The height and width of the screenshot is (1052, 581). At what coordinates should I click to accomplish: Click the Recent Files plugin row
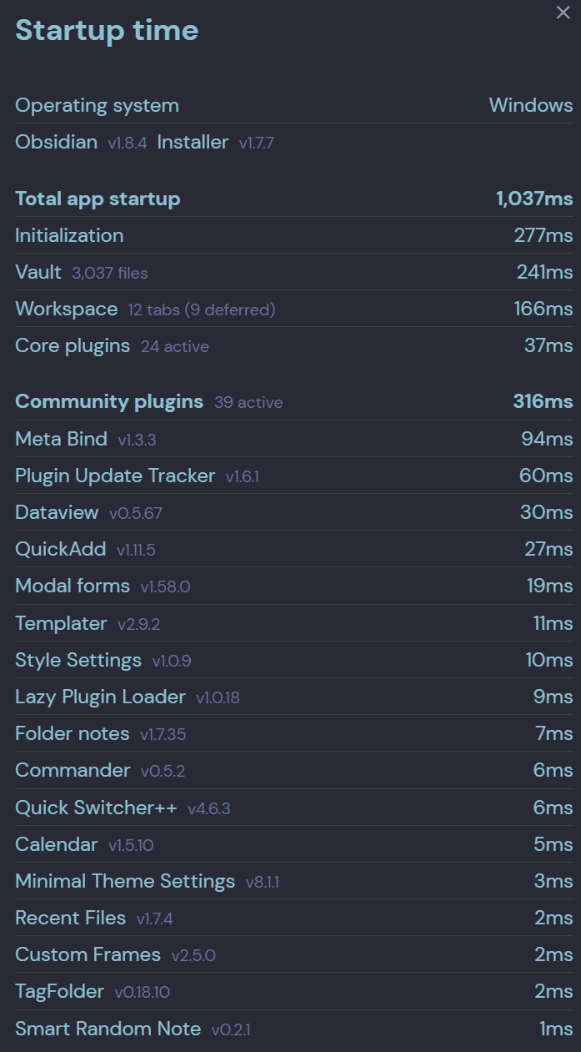[x=294, y=918]
